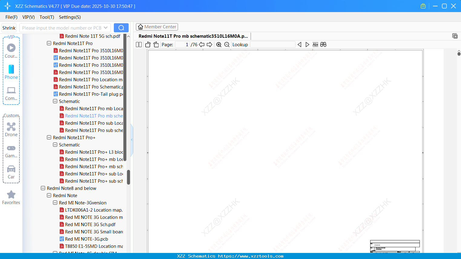The height and width of the screenshot is (259, 461).
Task: Open the Drone schematics category
Action: tap(11, 130)
